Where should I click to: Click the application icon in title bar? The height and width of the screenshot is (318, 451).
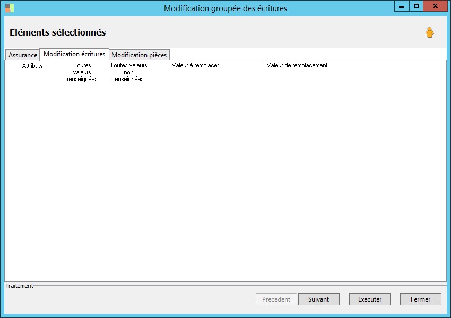pos(10,8)
